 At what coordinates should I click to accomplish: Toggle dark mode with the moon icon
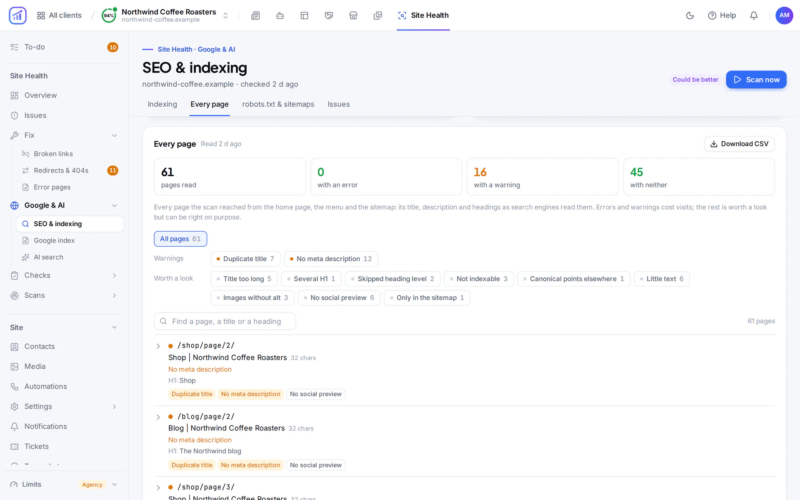(x=690, y=15)
